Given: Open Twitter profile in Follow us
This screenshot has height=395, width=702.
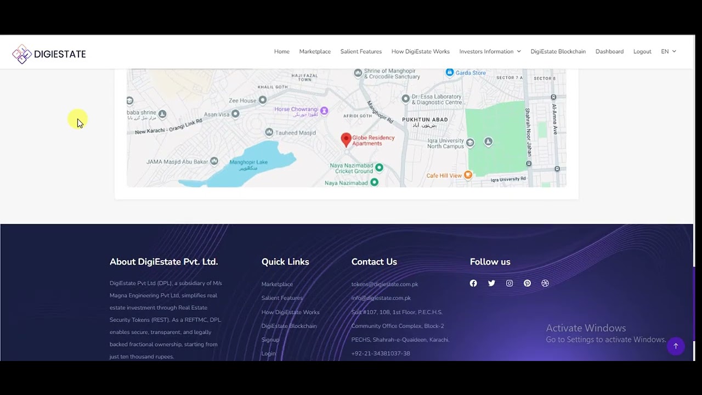Looking at the screenshot, I should (x=491, y=283).
